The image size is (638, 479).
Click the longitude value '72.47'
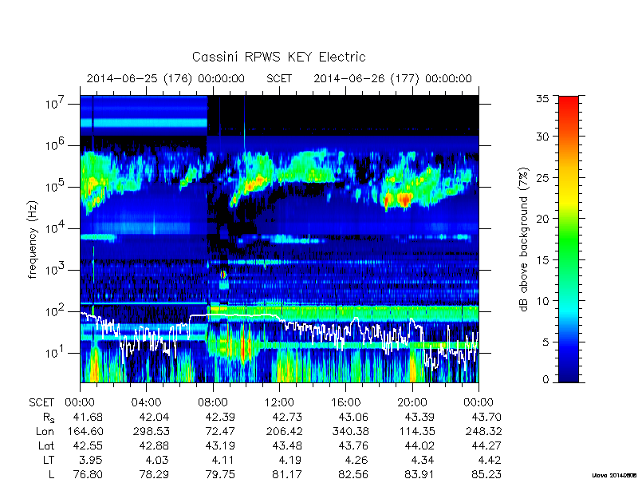(220, 431)
